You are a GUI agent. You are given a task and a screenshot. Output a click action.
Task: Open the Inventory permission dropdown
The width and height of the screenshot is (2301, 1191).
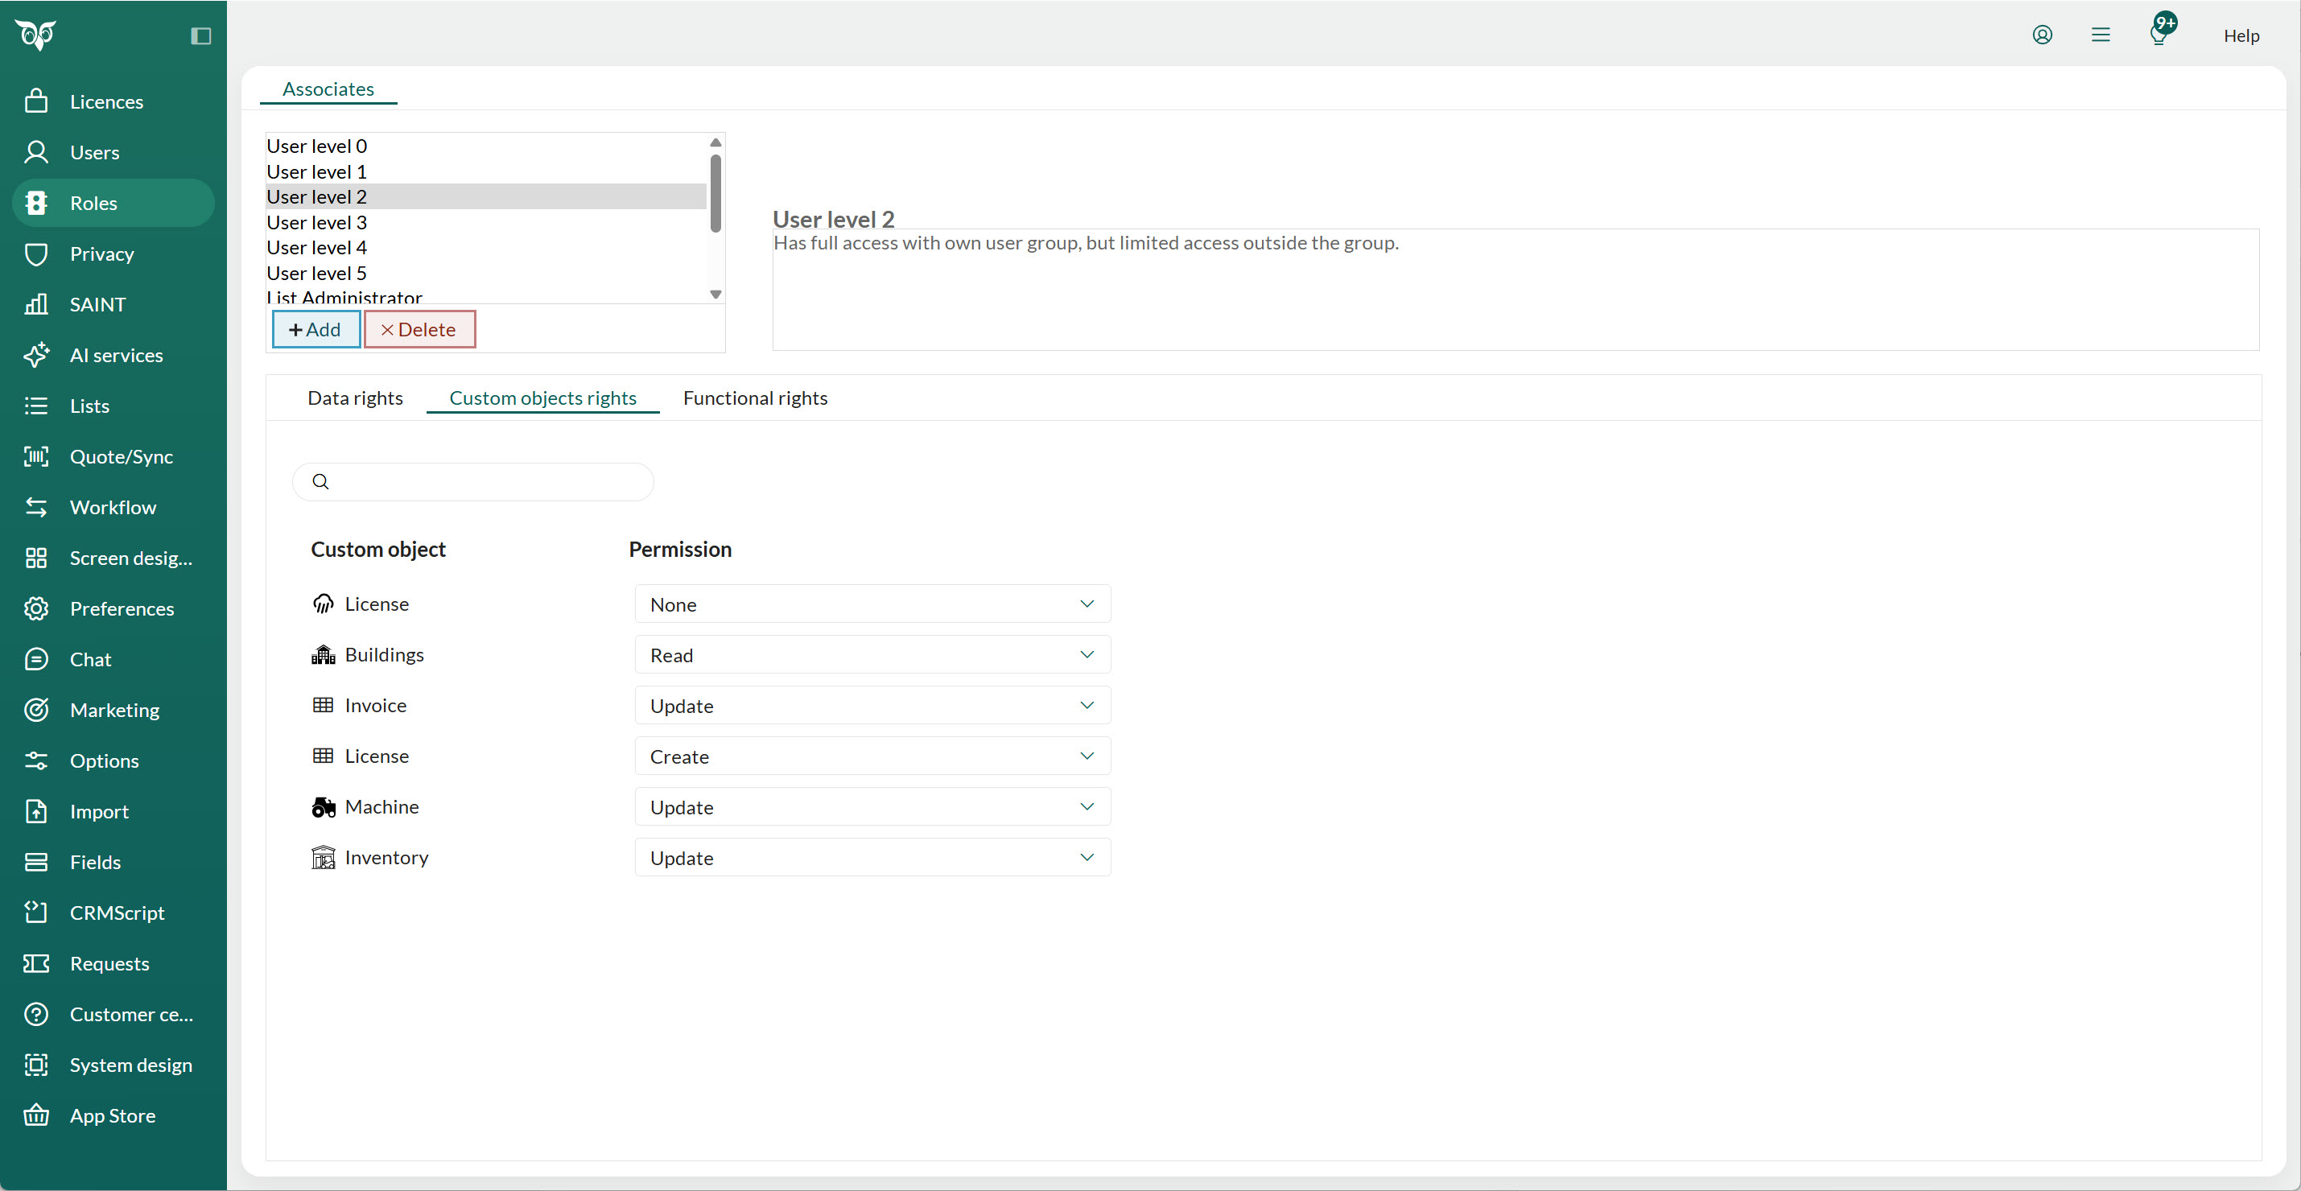coord(872,858)
